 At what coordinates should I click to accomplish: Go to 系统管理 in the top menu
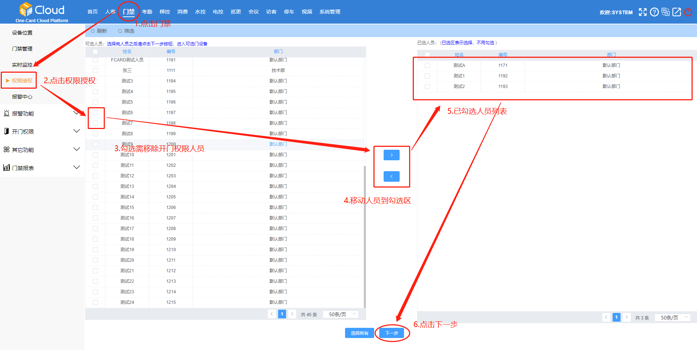point(330,12)
